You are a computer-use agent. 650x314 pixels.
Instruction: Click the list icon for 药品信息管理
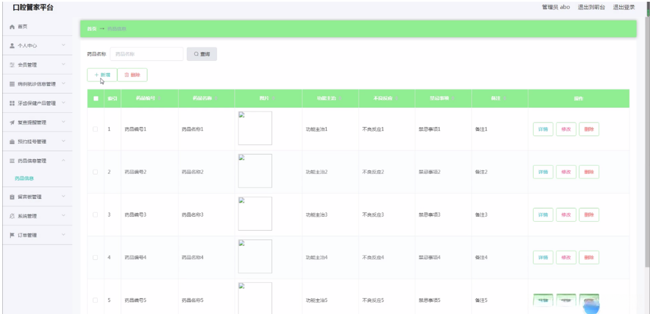pos(12,161)
